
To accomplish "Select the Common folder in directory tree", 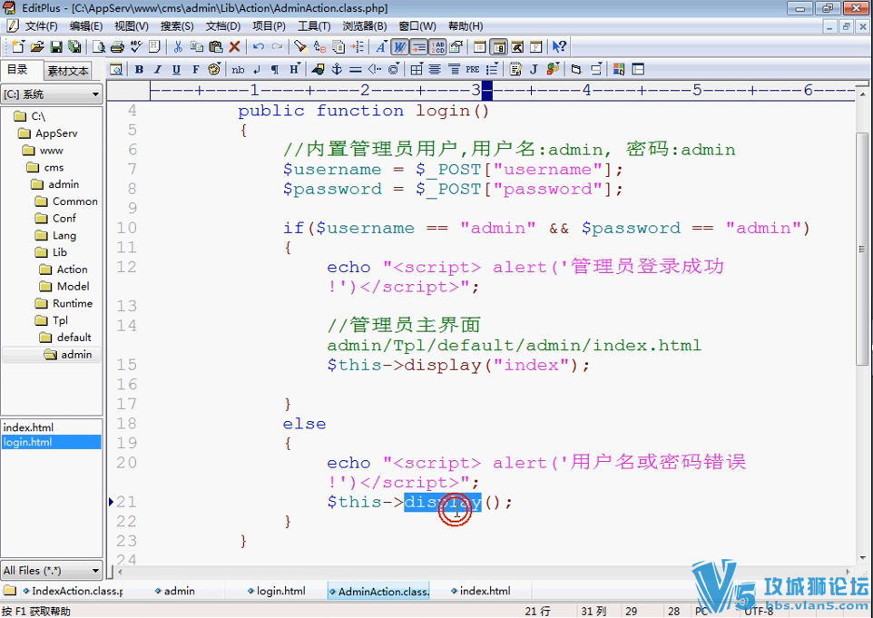I will 75,201.
